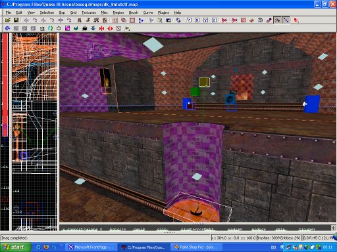Click the Select complete tall icon
This screenshot has height=252, width=337.
pos(80,20)
